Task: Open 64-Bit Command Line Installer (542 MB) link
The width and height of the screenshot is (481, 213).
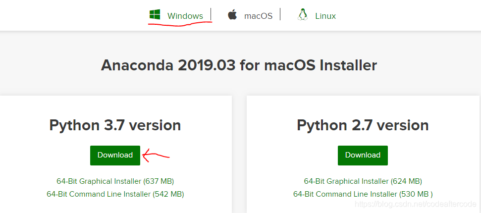Action: (115, 194)
